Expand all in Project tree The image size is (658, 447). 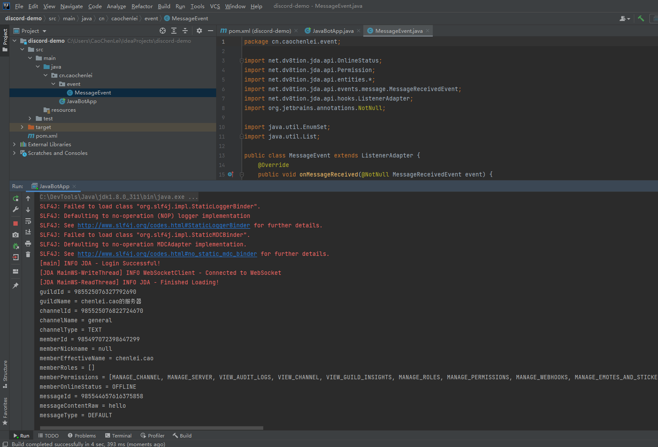coord(174,31)
